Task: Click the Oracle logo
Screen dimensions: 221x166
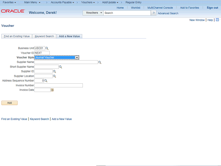Action: pos(13,11)
